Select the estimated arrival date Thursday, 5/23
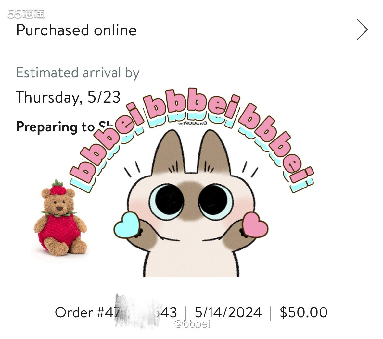 [x=68, y=96]
